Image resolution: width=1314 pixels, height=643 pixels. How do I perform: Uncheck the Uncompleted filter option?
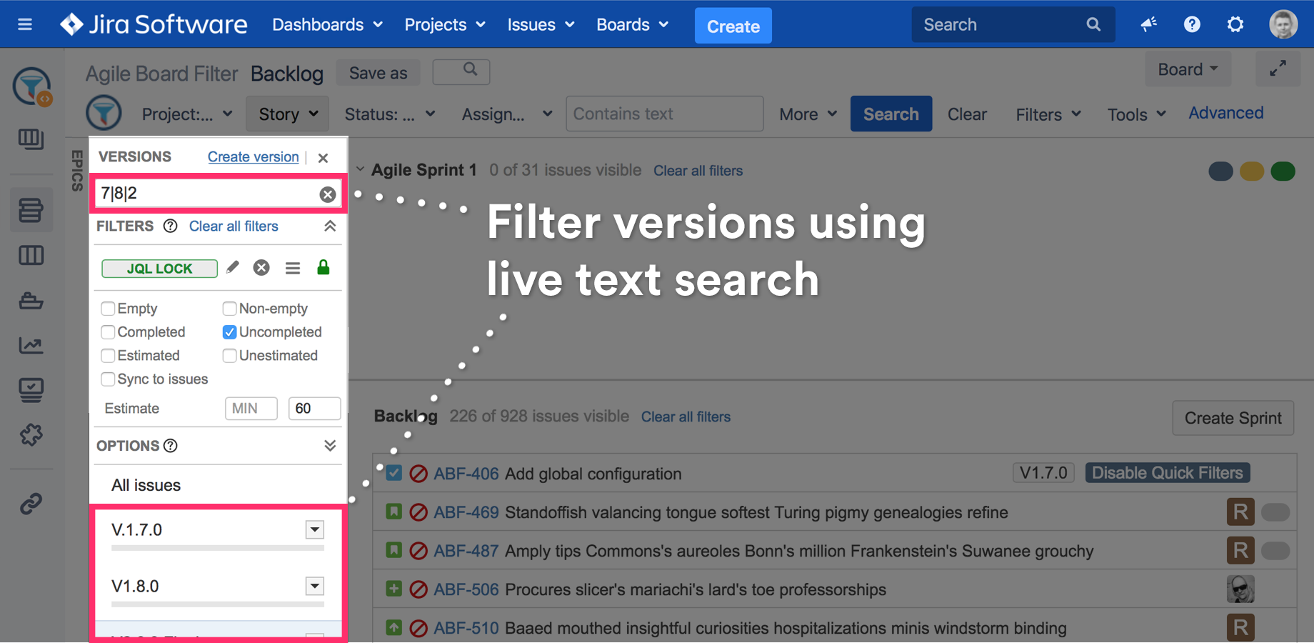229,332
